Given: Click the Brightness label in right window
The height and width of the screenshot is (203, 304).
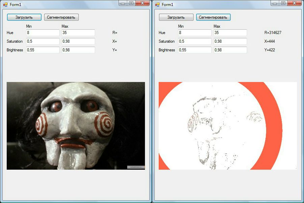Looking at the screenshot, I should pos(167,50).
